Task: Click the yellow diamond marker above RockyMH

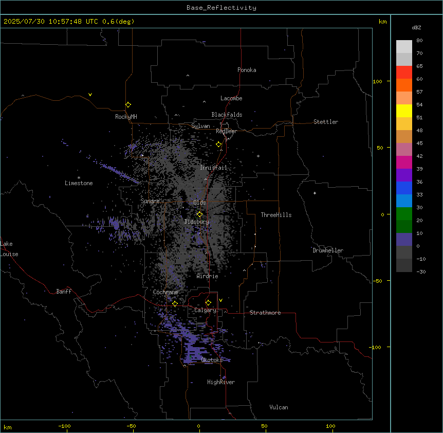Action: 128,105
